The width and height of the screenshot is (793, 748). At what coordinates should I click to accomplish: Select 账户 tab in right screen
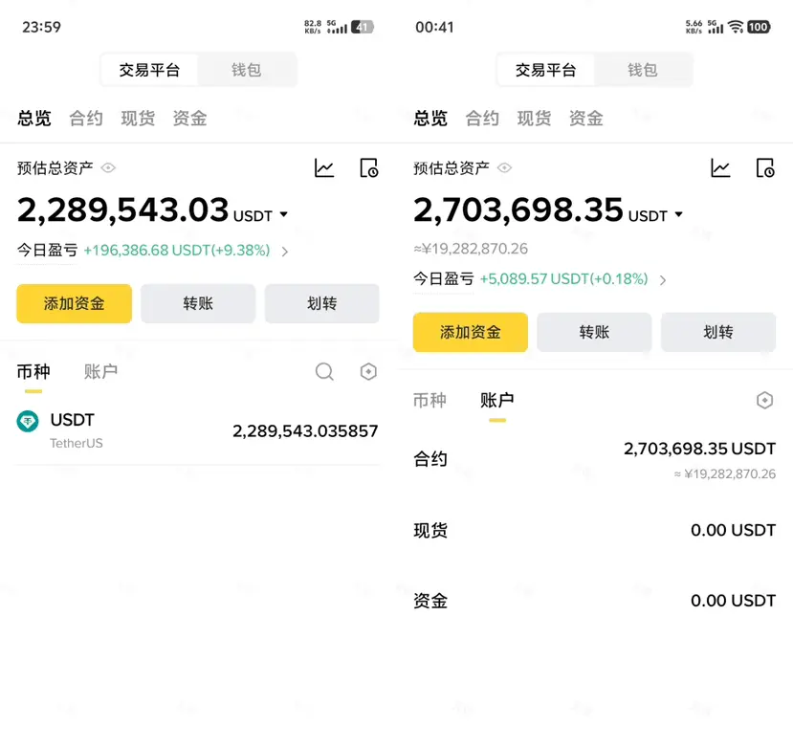(x=497, y=401)
